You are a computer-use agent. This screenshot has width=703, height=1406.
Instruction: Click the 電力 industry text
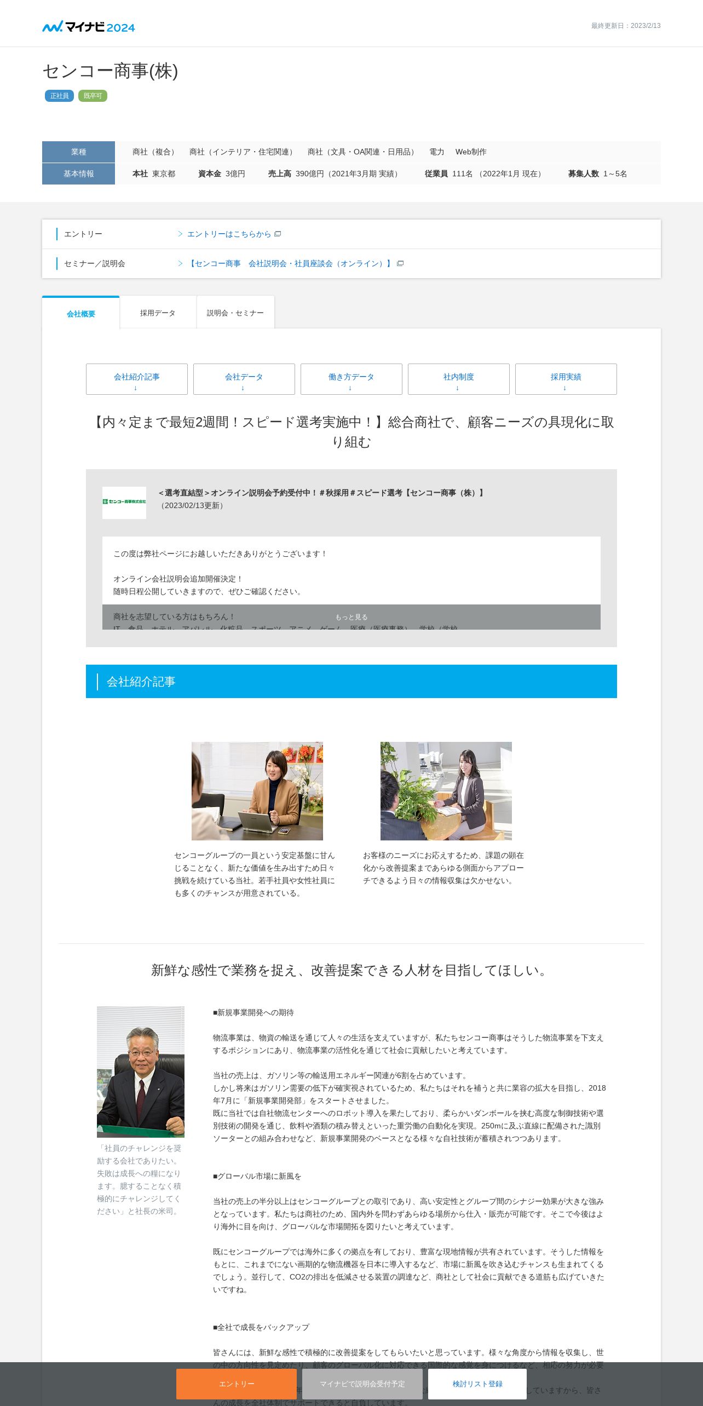(x=437, y=152)
